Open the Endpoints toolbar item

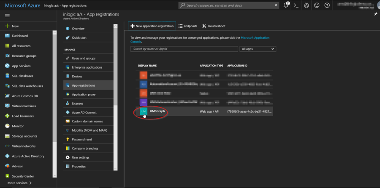coord(188,26)
